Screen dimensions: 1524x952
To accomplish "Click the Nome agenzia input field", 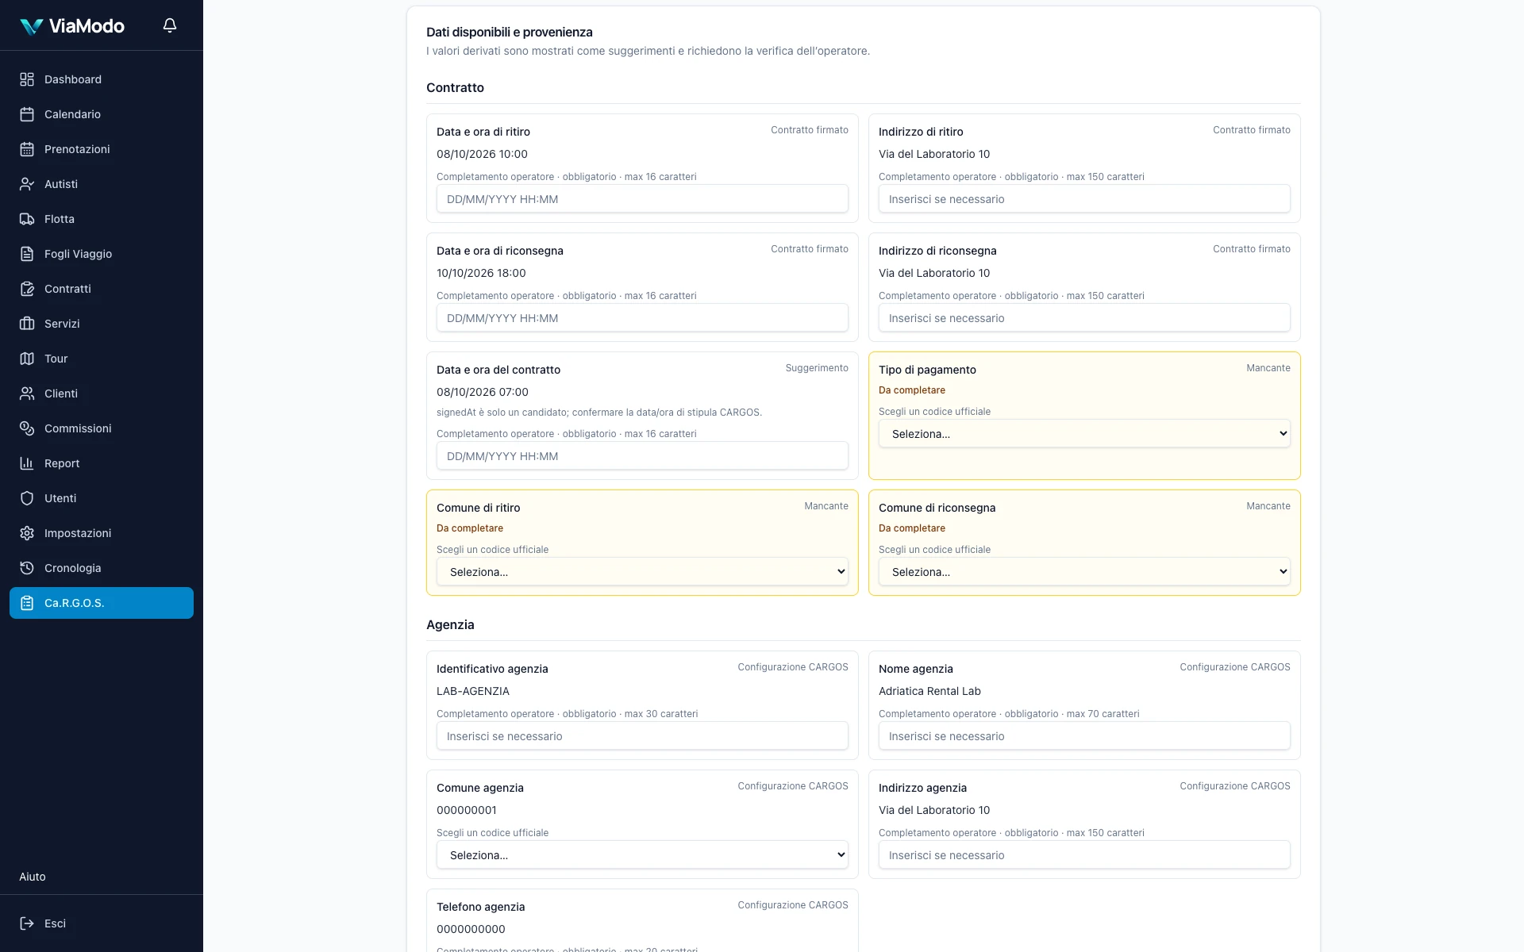I will [x=1084, y=736].
